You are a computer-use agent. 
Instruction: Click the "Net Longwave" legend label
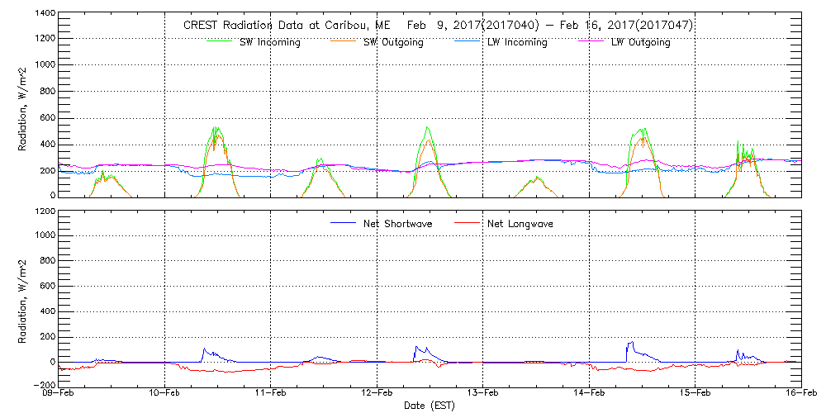[521, 224]
